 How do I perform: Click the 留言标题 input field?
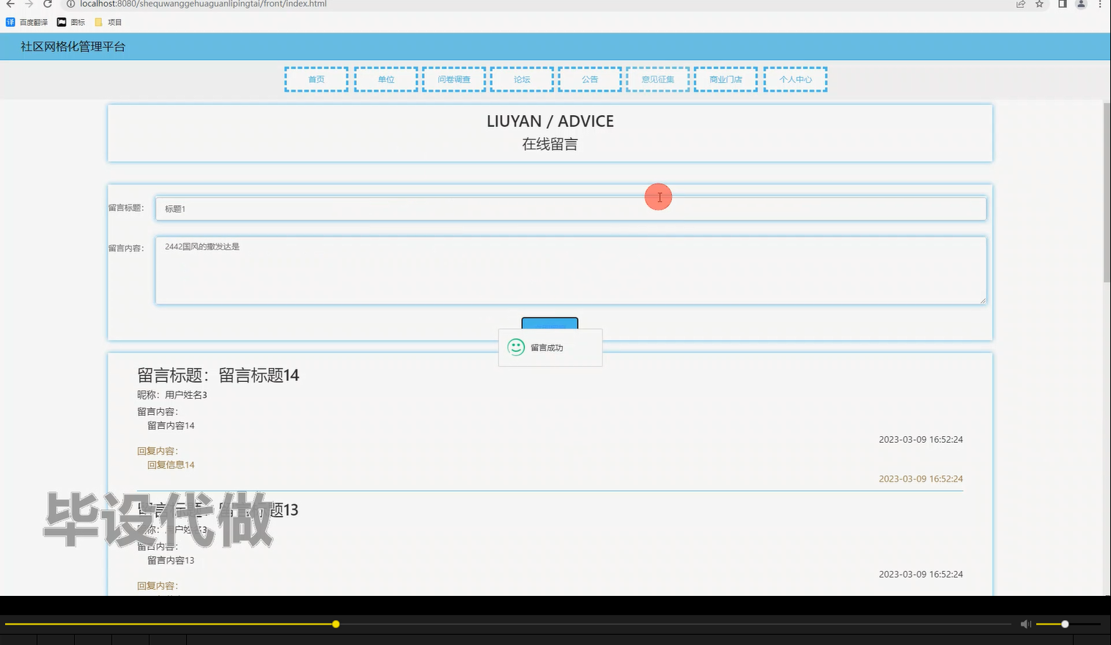click(x=571, y=209)
